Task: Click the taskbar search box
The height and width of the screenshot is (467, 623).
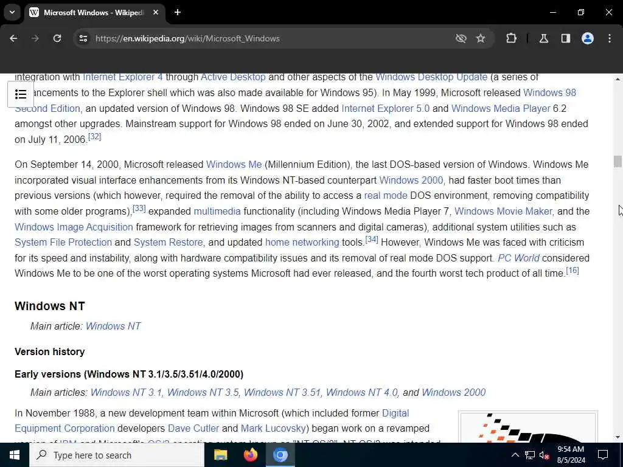Action: [x=117, y=455]
